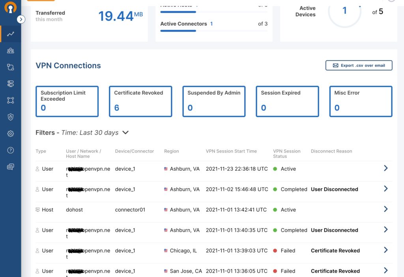Click the user icon in the 13:40:35 row
Screen dimensions: 404x277
pos(37,230)
